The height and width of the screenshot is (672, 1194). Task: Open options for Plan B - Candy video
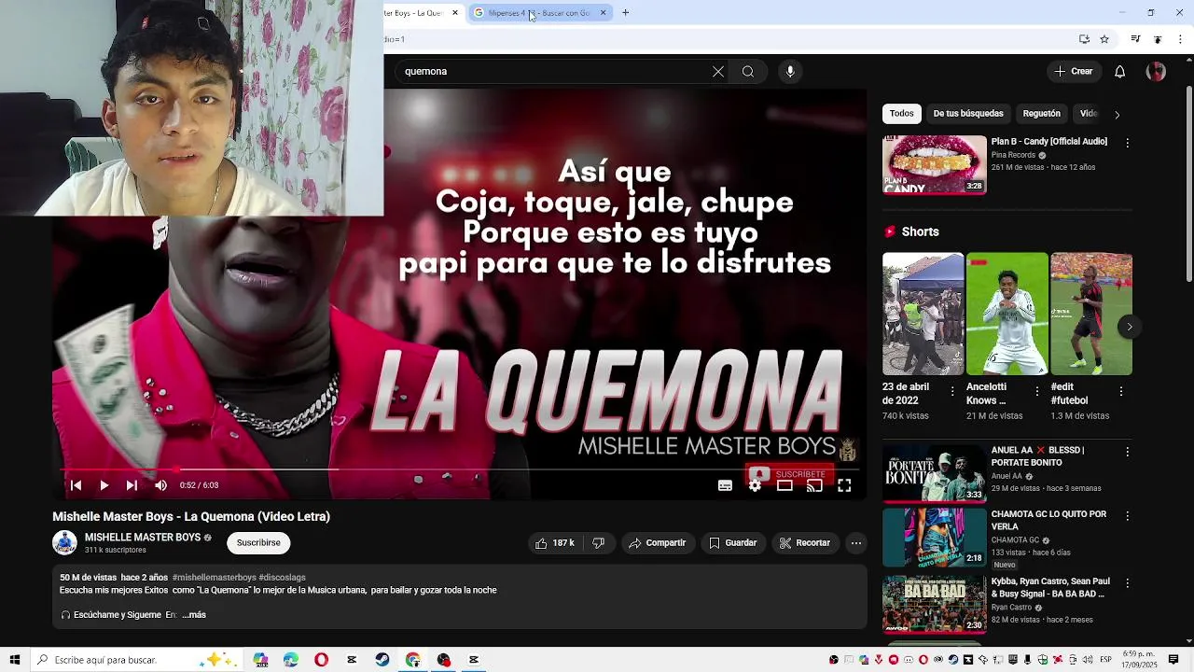point(1127,143)
